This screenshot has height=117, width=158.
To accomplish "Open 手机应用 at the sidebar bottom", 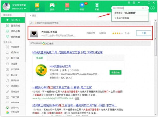I will pyautogui.click(x=13, y=112).
